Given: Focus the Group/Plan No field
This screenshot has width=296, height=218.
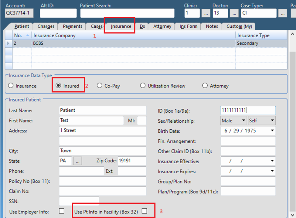Looking at the screenshot, I should [x=248, y=181].
